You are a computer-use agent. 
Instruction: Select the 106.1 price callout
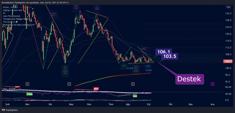pos(164,52)
